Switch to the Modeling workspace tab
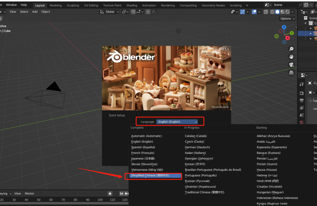The height and width of the screenshot is (206, 317). 55,5
